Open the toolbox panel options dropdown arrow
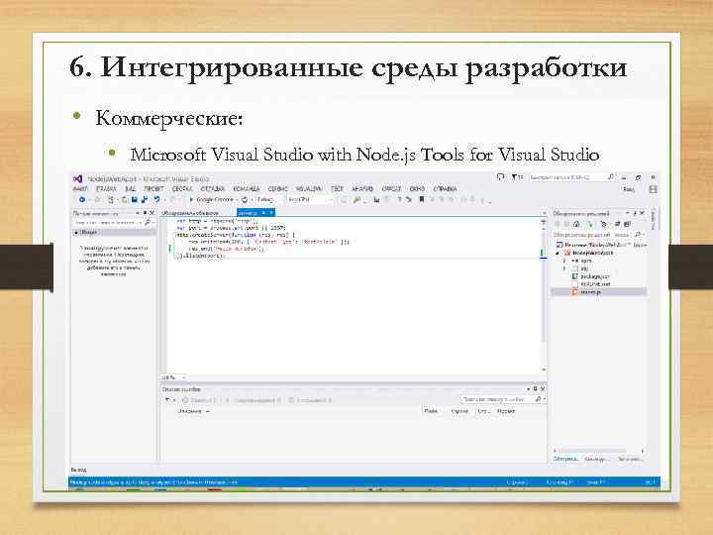The width and height of the screenshot is (713, 535). click(138, 213)
